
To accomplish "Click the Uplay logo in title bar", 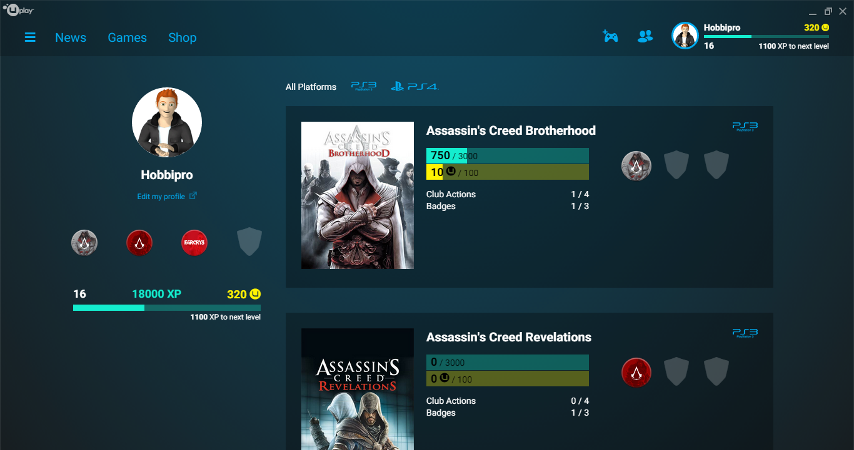I will coord(18,11).
